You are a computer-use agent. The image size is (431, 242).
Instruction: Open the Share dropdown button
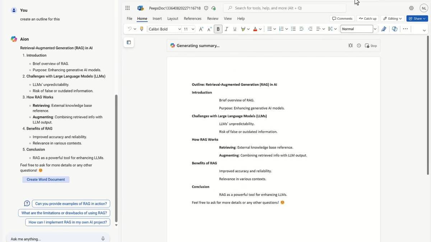point(417,19)
